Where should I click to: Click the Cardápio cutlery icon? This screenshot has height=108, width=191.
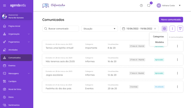click(5, 81)
